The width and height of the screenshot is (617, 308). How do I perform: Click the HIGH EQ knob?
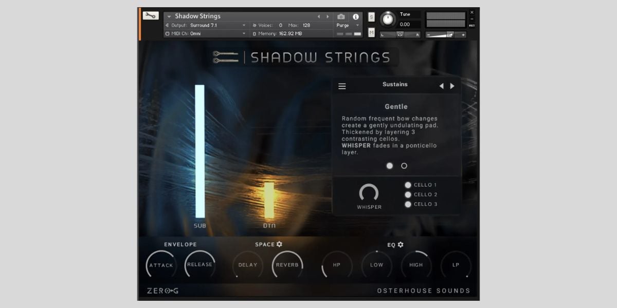416,265
